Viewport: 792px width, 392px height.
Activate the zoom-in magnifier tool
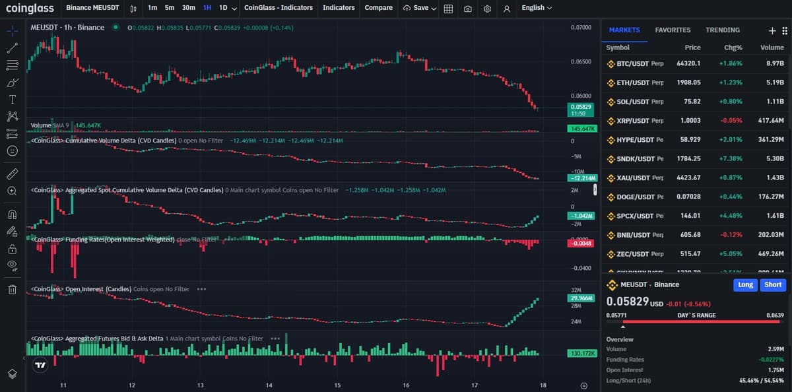[12, 191]
